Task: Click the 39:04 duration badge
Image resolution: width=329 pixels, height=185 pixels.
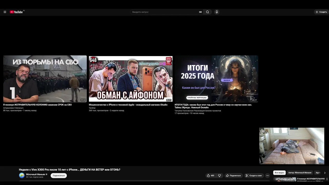Action: pyautogui.click(x=83, y=100)
